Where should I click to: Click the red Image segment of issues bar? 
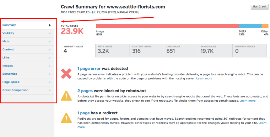click(x=168, y=26)
